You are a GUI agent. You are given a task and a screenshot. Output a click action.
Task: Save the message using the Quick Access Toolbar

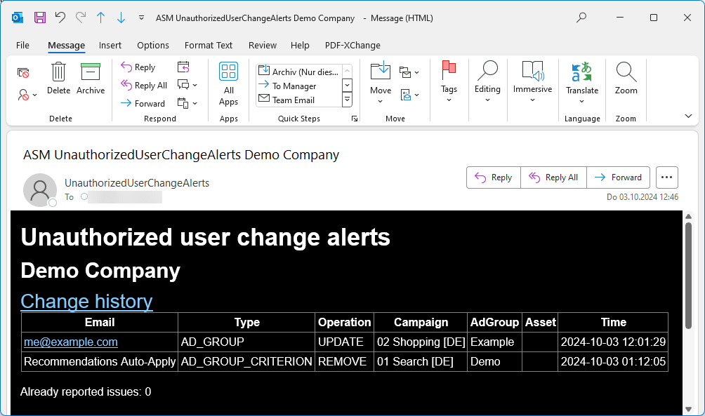pos(39,18)
